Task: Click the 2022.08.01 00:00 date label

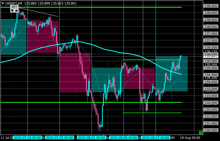Action: 92,138
